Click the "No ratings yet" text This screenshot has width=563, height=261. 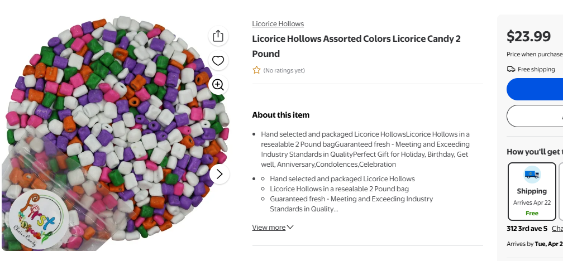[x=284, y=70]
